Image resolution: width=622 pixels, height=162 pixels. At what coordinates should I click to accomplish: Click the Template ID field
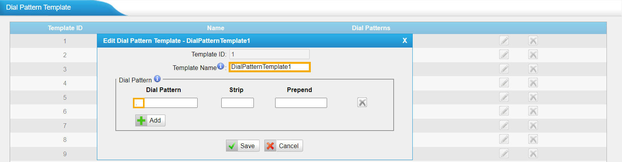coord(269,54)
